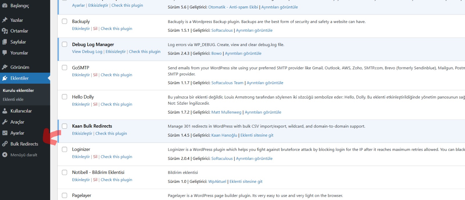Click Check this plugin under Kaan Bulk Redirects

coord(111,133)
